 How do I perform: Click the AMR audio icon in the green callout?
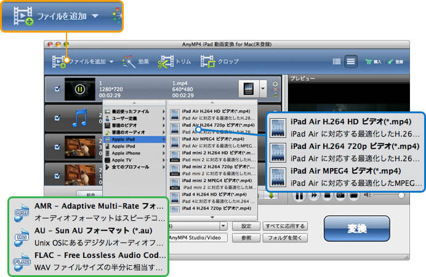point(22,213)
